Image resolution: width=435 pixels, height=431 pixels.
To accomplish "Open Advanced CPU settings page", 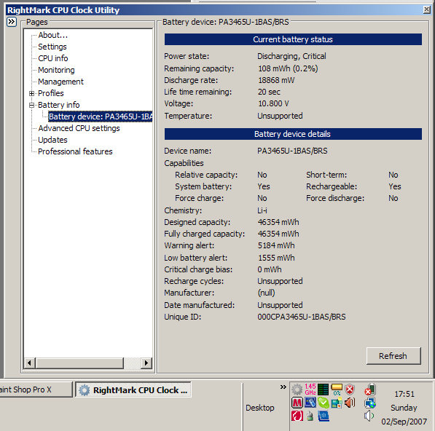I will click(x=79, y=128).
